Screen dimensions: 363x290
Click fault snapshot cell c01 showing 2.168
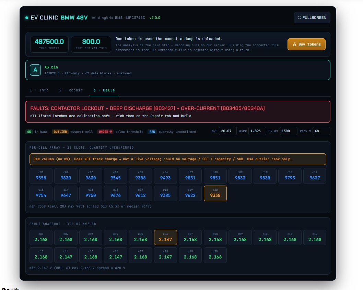click(41, 238)
